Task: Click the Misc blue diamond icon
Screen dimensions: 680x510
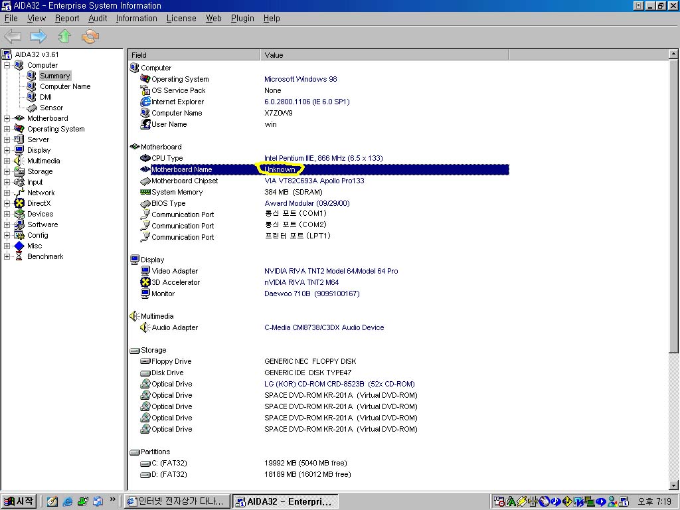Action: click(19, 246)
